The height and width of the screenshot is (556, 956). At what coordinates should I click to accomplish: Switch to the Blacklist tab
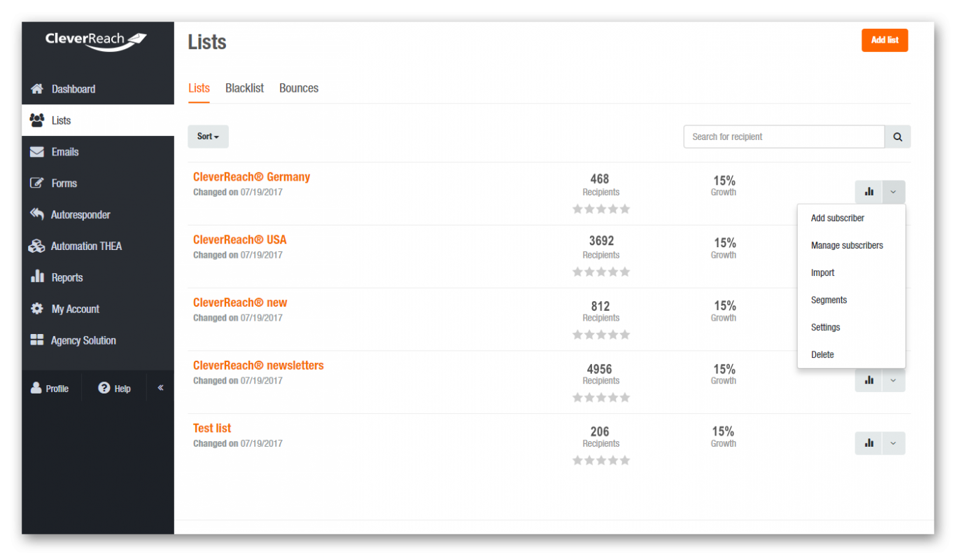(x=244, y=88)
